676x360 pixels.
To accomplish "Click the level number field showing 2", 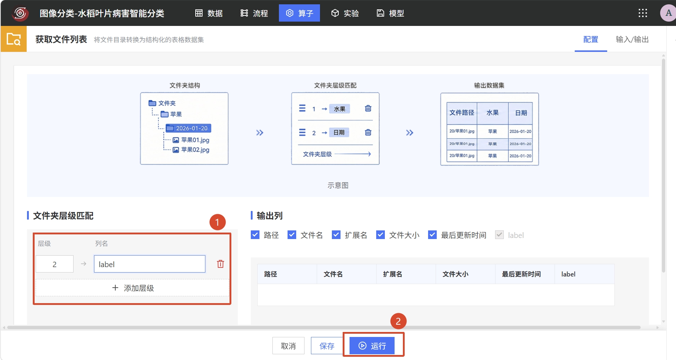I will tap(54, 264).
